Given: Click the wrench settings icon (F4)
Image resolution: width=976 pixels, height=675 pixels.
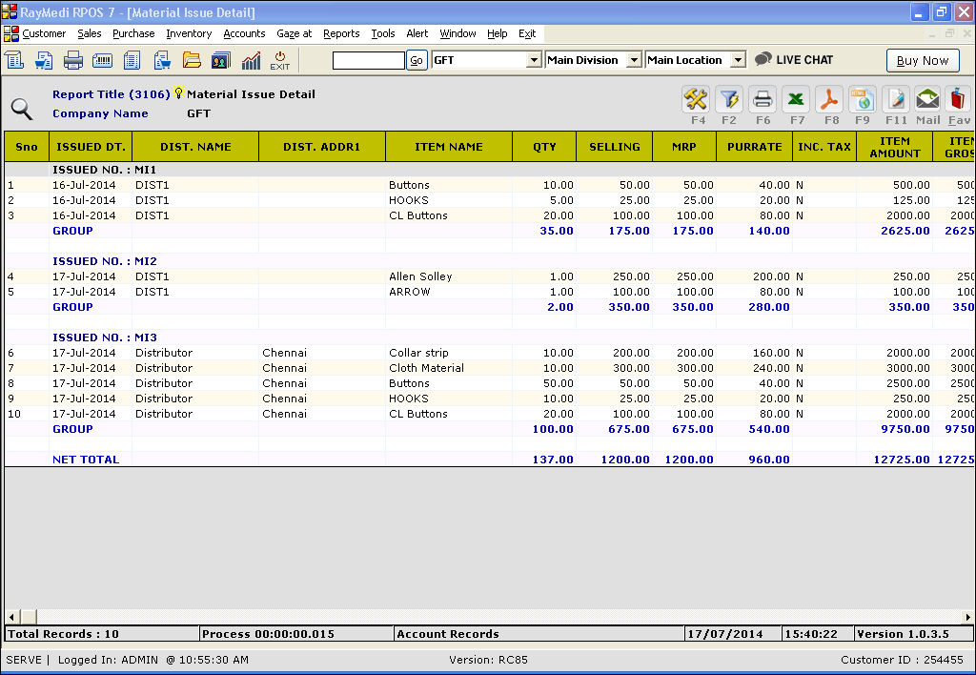Looking at the screenshot, I should click(697, 99).
